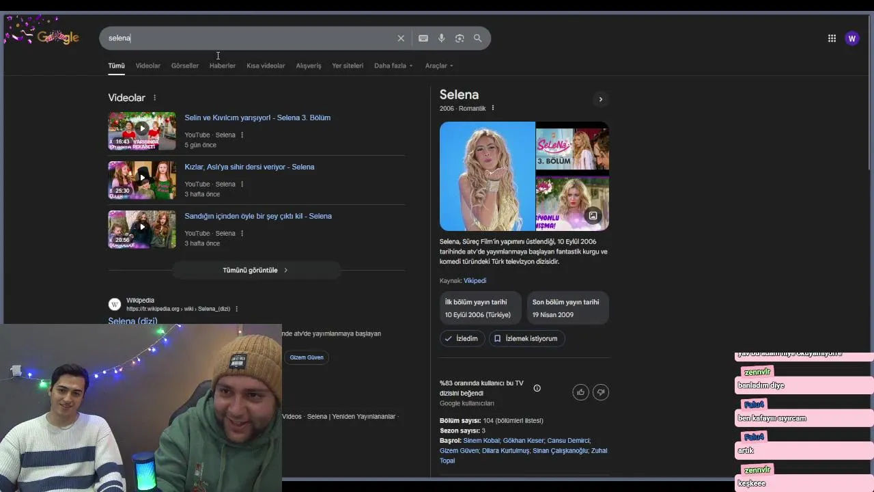Click the İlk bölüm yayın tarihi card

480,308
